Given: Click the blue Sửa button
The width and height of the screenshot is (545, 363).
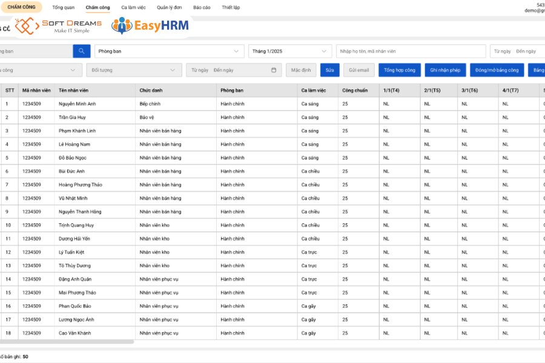Looking at the screenshot, I should point(330,70).
